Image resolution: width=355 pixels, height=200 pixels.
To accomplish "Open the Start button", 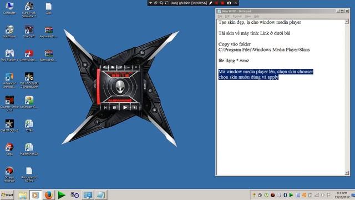I will [7, 195].
